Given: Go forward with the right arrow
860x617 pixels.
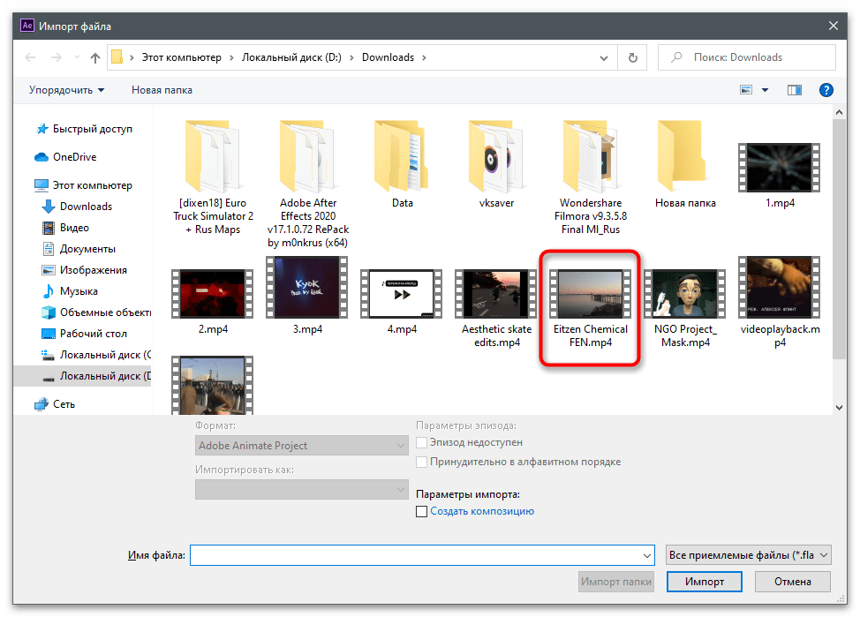Looking at the screenshot, I should pos(56,57).
